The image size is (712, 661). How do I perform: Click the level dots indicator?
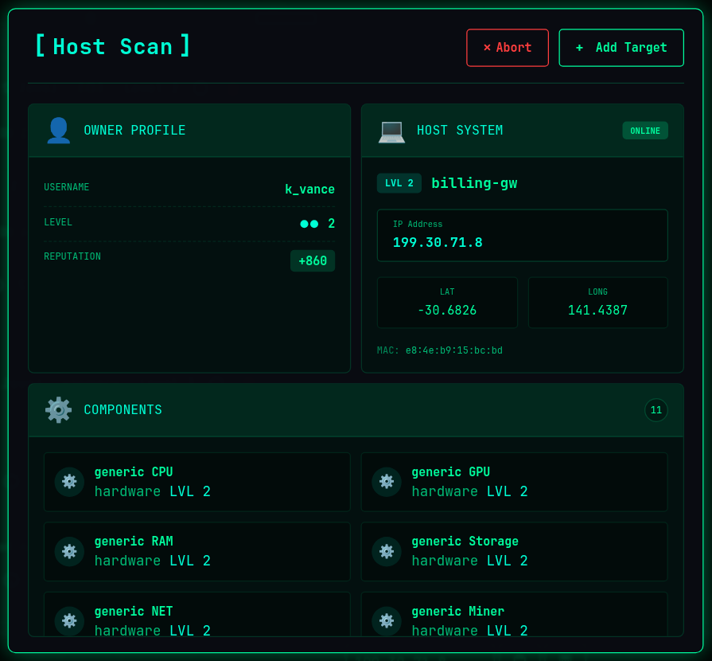(309, 224)
